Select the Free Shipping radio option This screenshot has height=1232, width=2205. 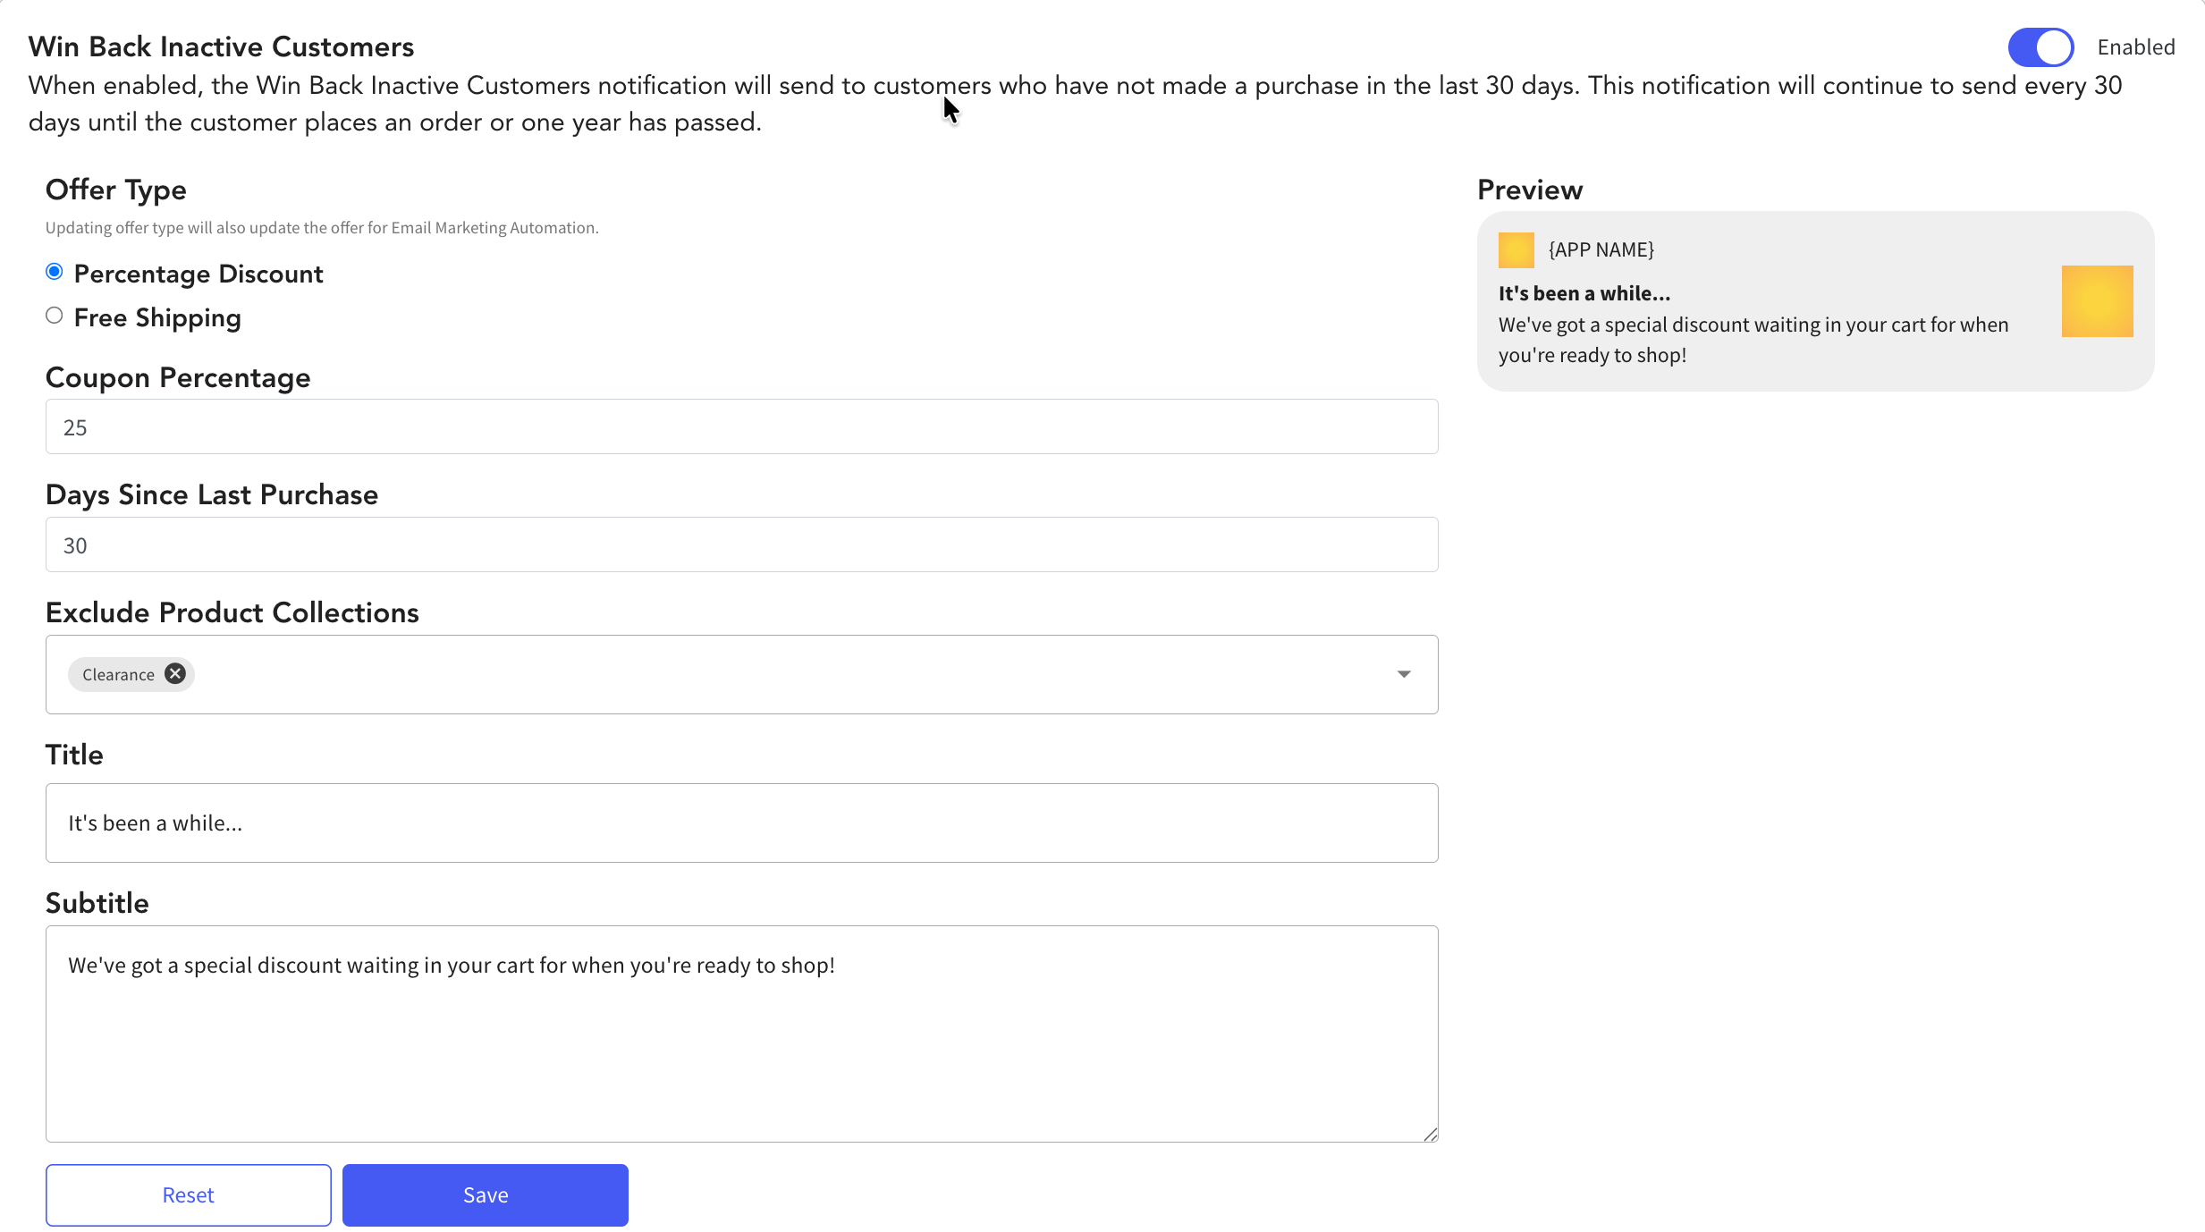tap(55, 316)
